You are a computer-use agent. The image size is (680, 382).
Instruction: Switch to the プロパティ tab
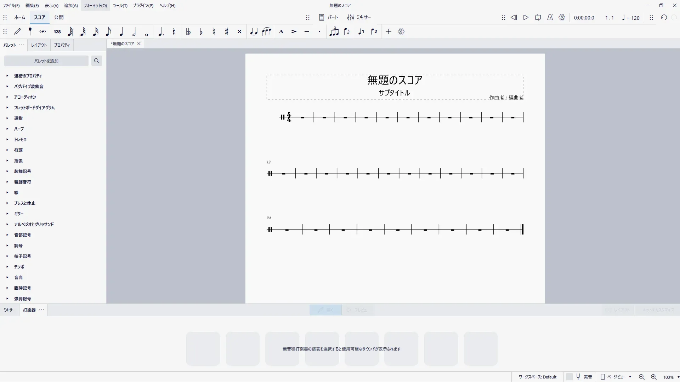pyautogui.click(x=62, y=45)
